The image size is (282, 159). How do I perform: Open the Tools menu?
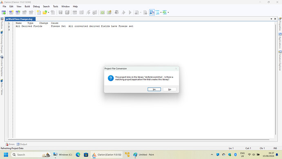click(56, 6)
